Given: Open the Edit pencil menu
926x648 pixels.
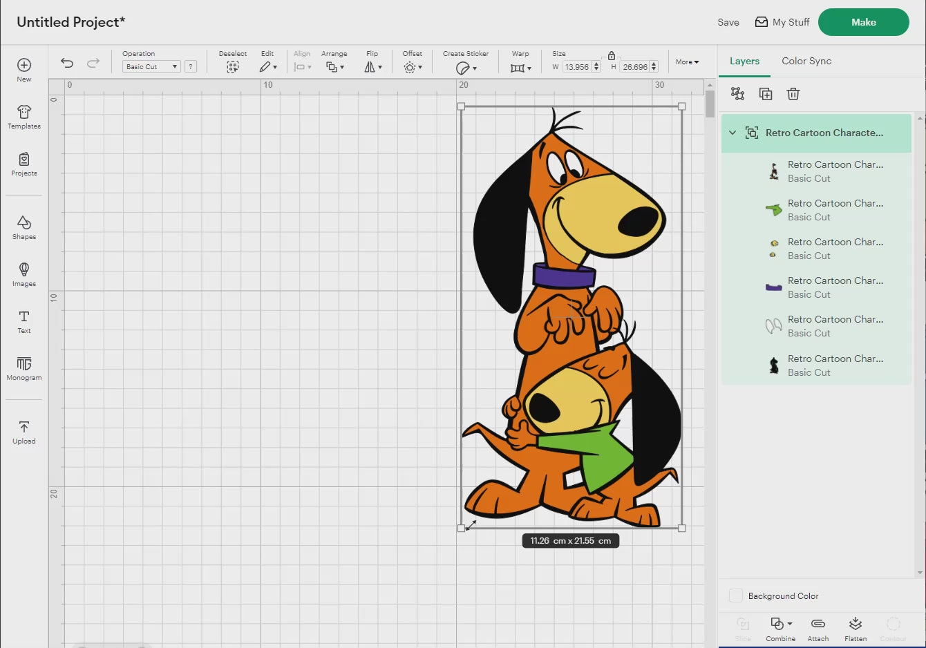Looking at the screenshot, I should (x=268, y=67).
